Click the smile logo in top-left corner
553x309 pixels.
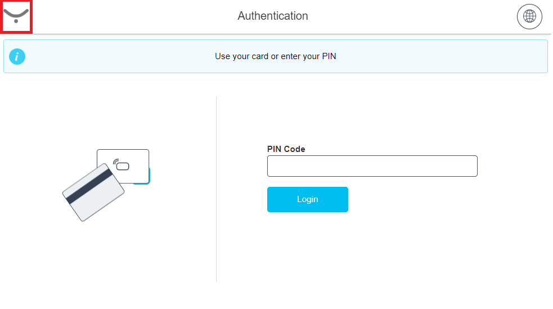[16, 16]
